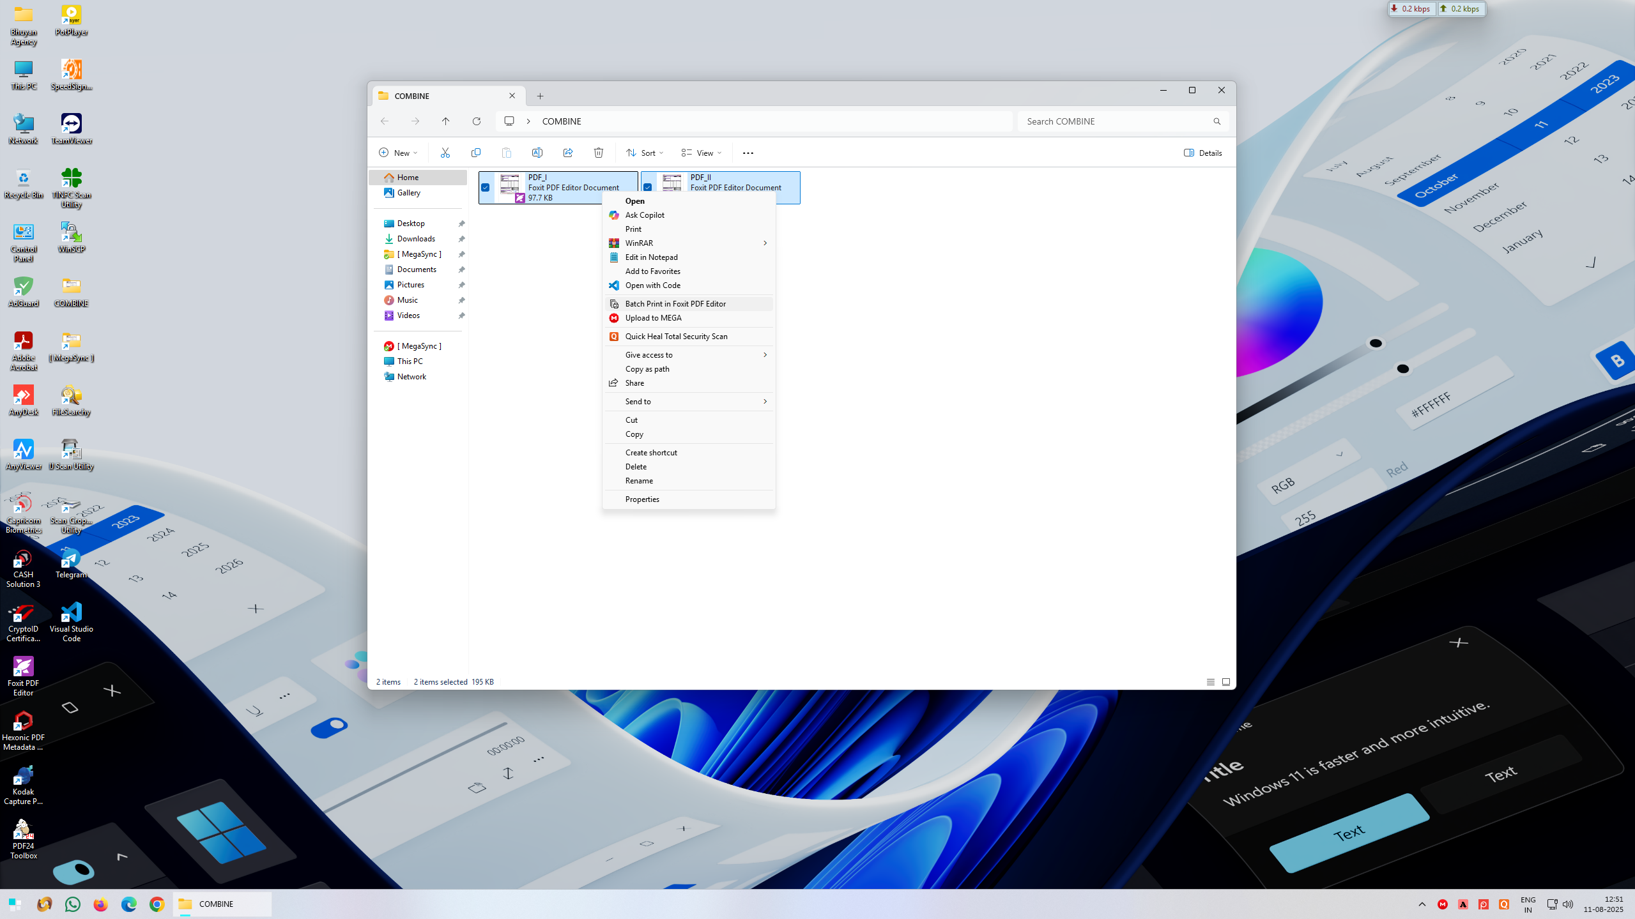Open WhatsApp from the taskbar

click(x=72, y=904)
